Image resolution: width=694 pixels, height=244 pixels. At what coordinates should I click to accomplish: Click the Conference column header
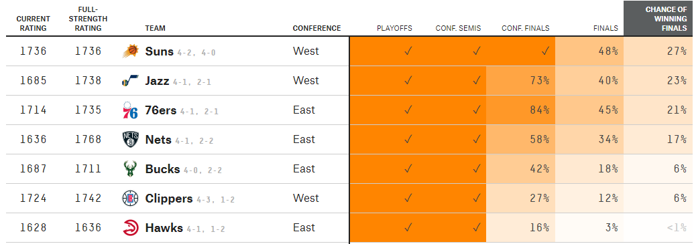click(316, 28)
